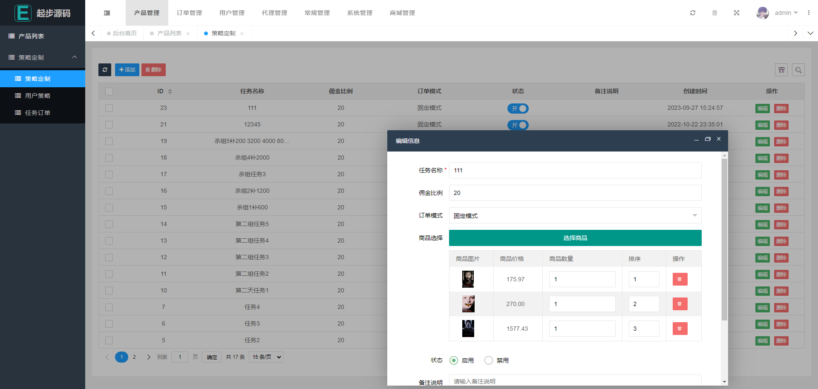The height and width of the screenshot is (389, 818).
Task: Click the 选择商品 button
Action: pyautogui.click(x=575, y=238)
